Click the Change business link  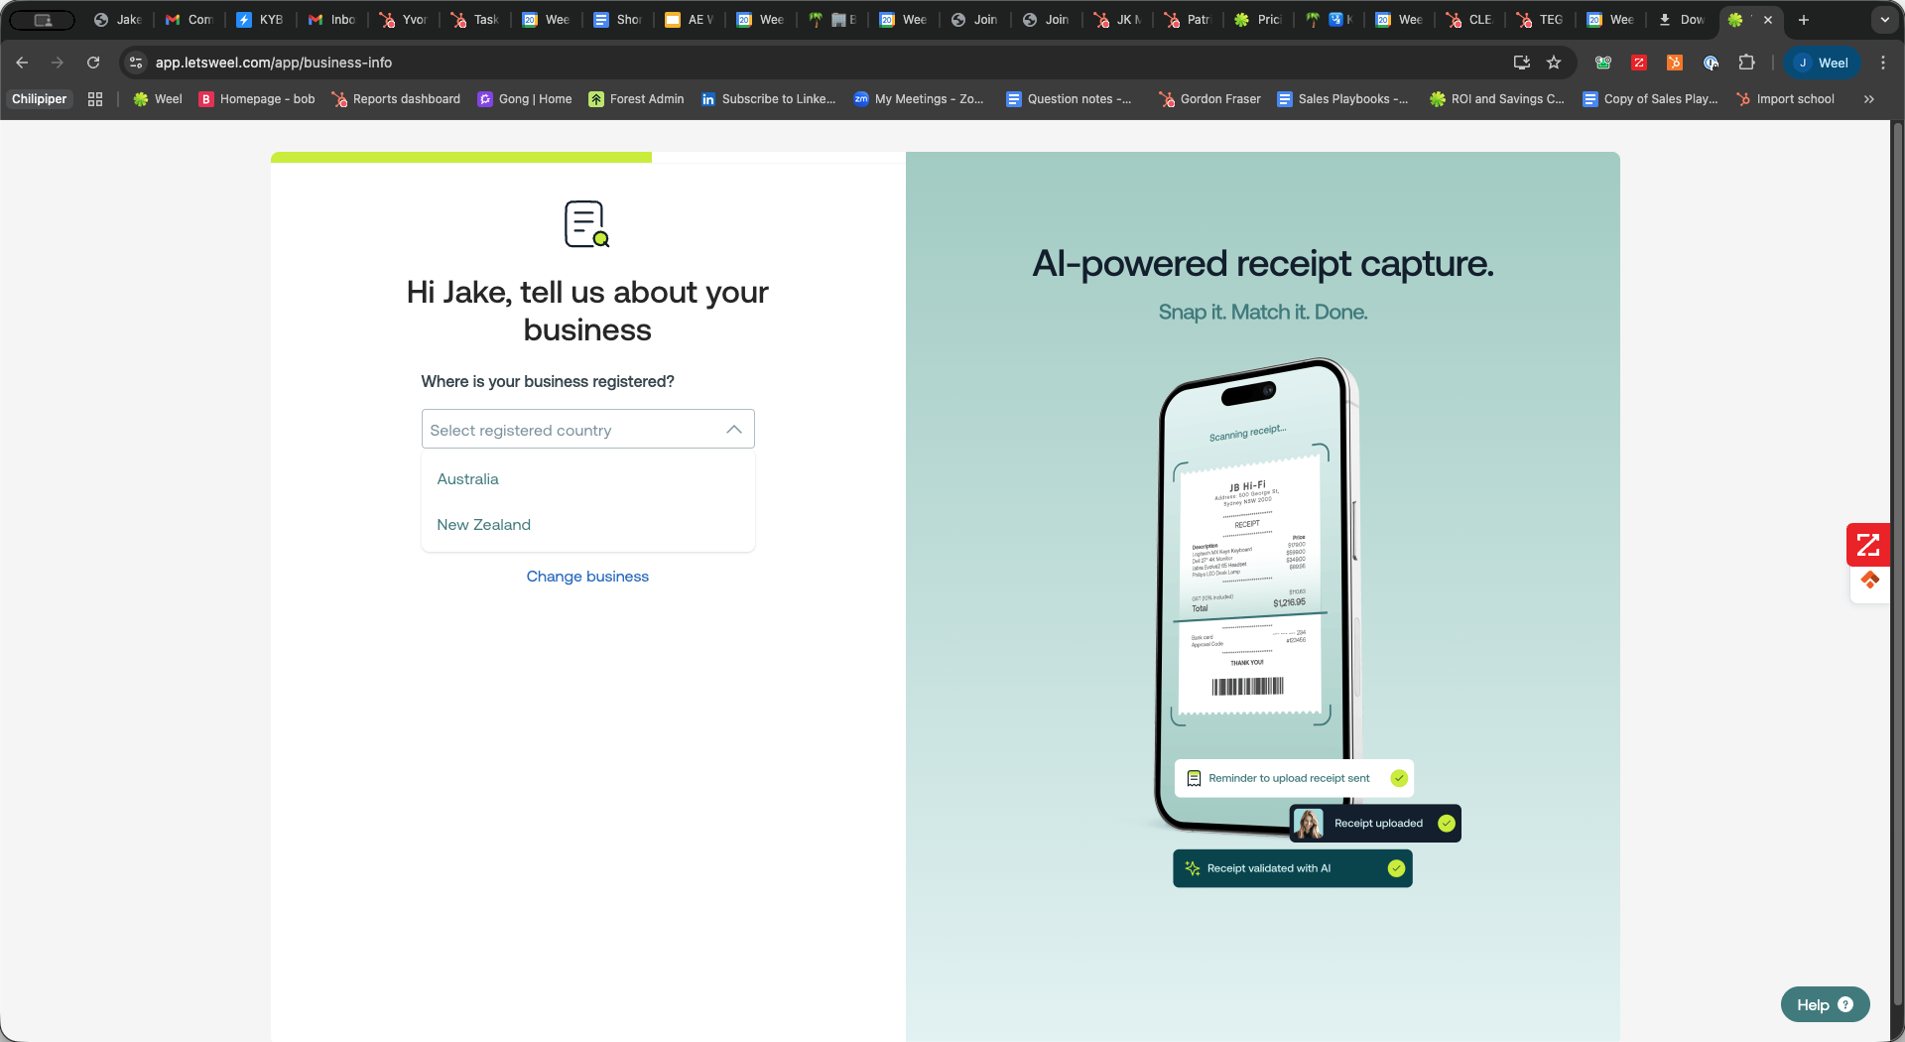[x=587, y=577]
